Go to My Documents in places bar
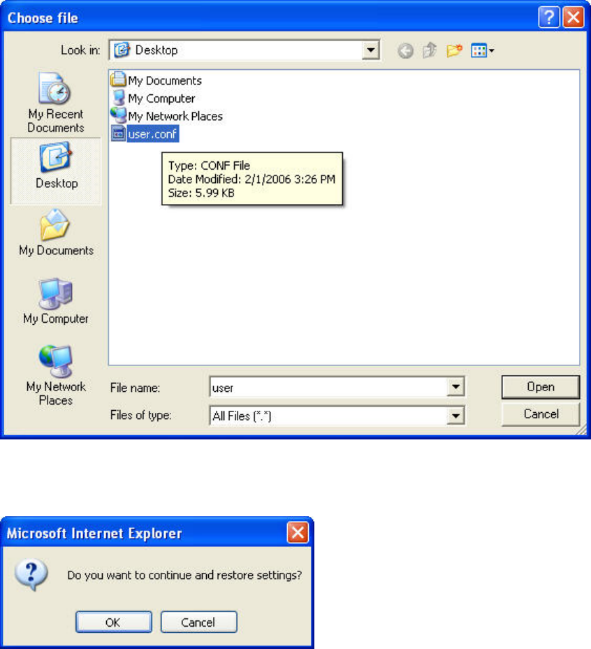Image resolution: width=591 pixels, height=649 pixels. click(x=56, y=233)
